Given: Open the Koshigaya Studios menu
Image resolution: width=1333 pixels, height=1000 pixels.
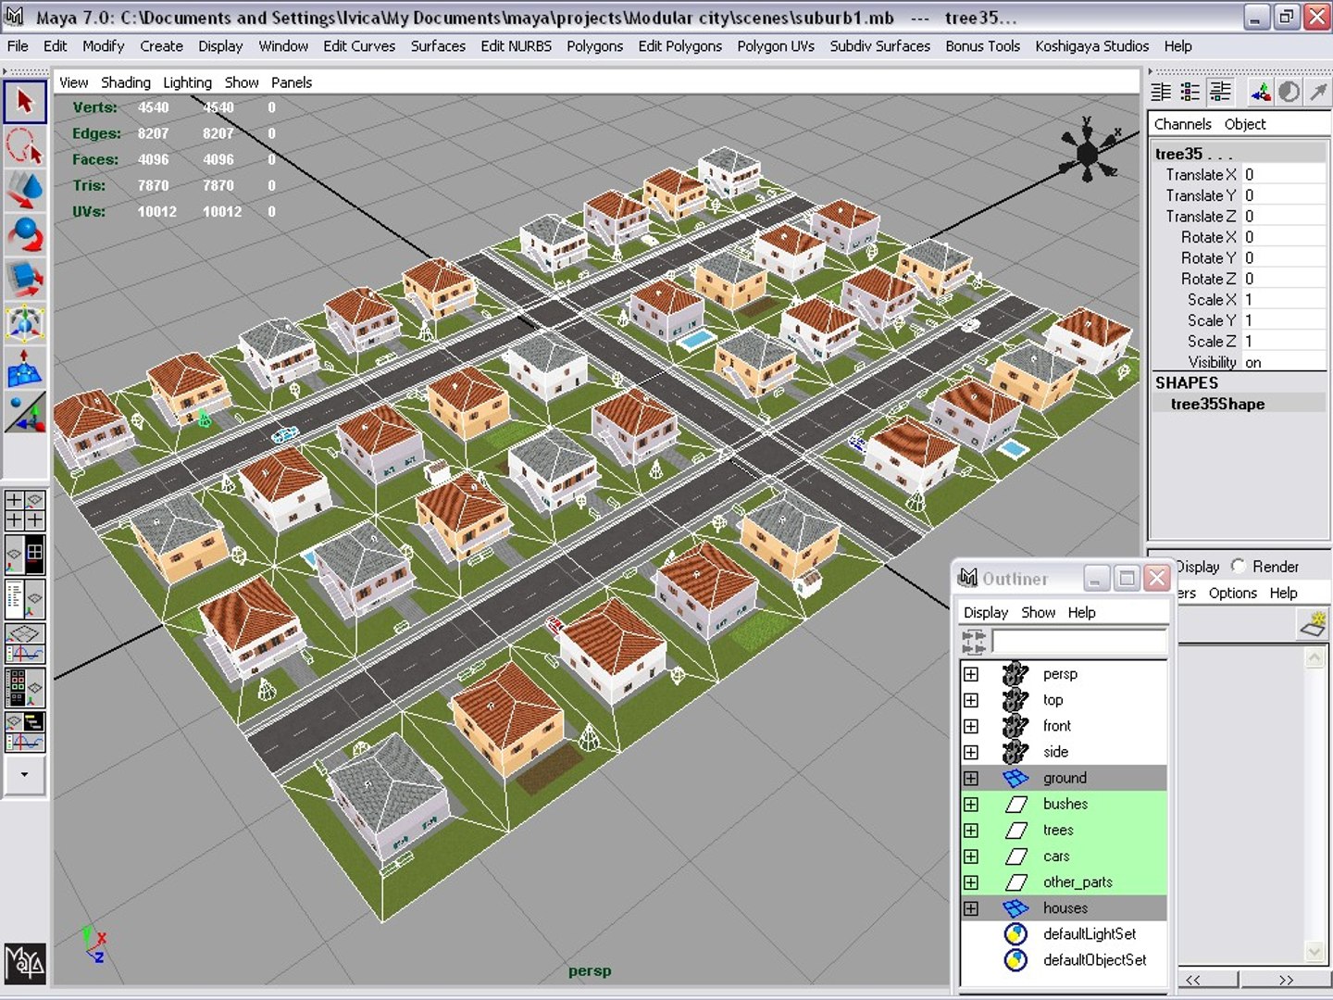Looking at the screenshot, I should click(1091, 46).
